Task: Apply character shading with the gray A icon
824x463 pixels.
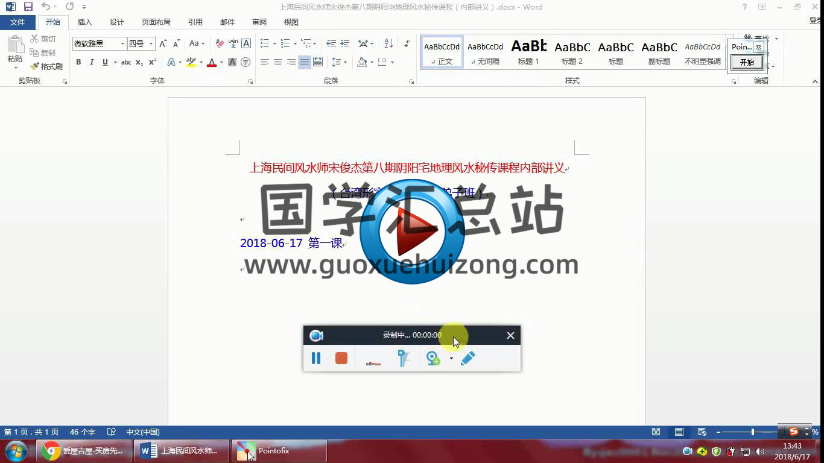Action: point(232,62)
